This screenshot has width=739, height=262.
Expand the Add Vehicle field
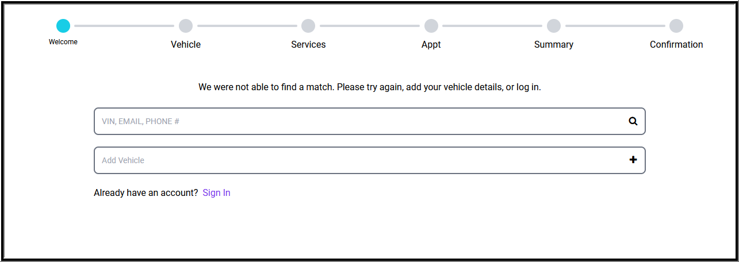357,160
